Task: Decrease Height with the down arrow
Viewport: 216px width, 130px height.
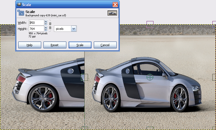Action: [46, 30]
